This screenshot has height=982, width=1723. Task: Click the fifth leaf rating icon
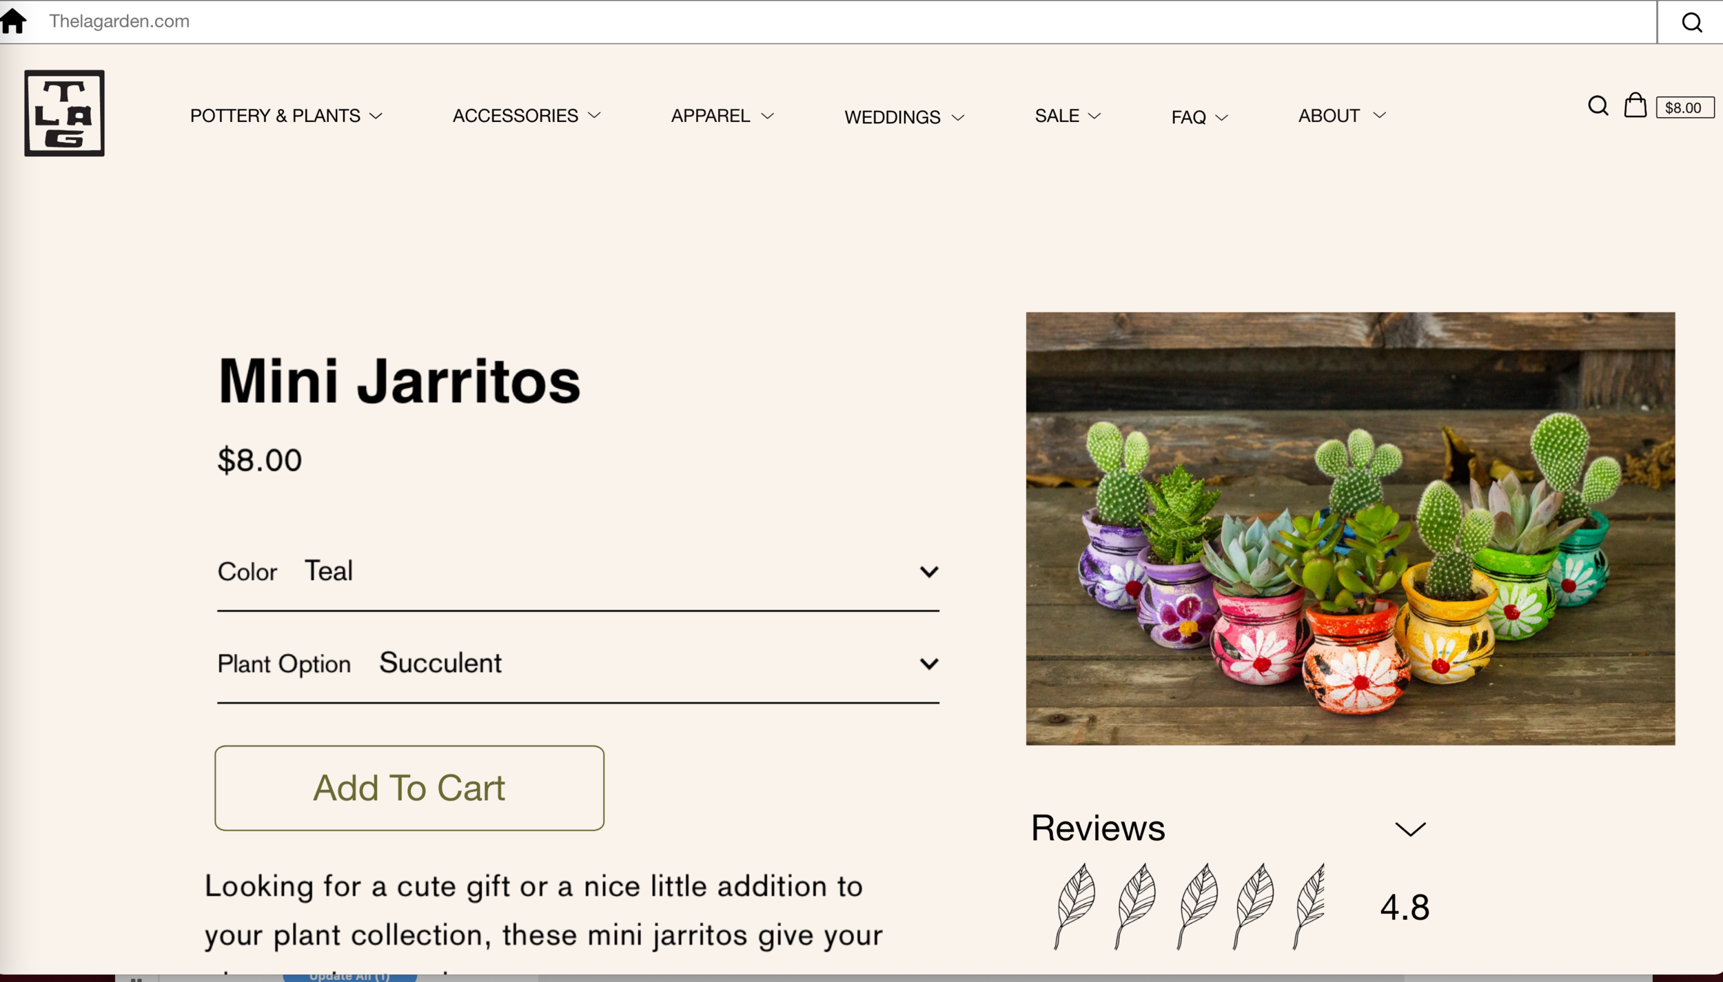point(1308,906)
